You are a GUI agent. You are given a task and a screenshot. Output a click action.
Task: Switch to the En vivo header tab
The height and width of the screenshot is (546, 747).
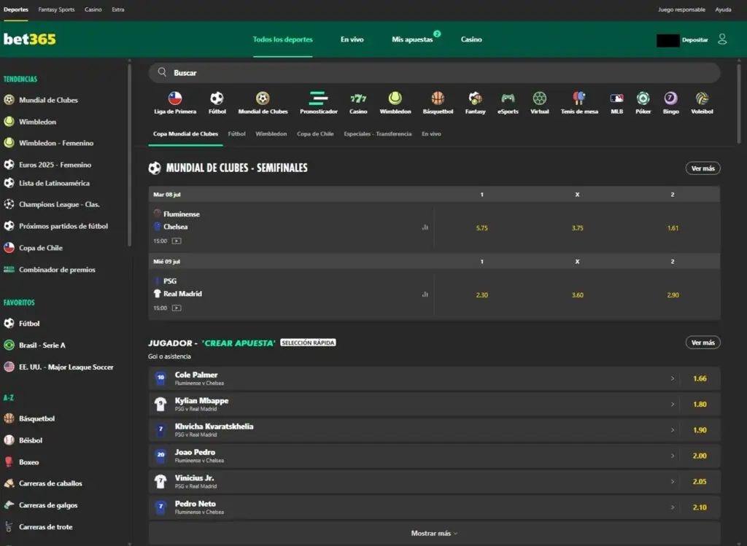352,39
